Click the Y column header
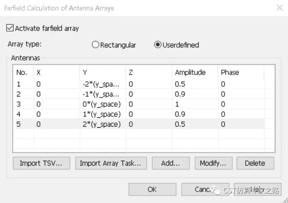 tap(85, 72)
